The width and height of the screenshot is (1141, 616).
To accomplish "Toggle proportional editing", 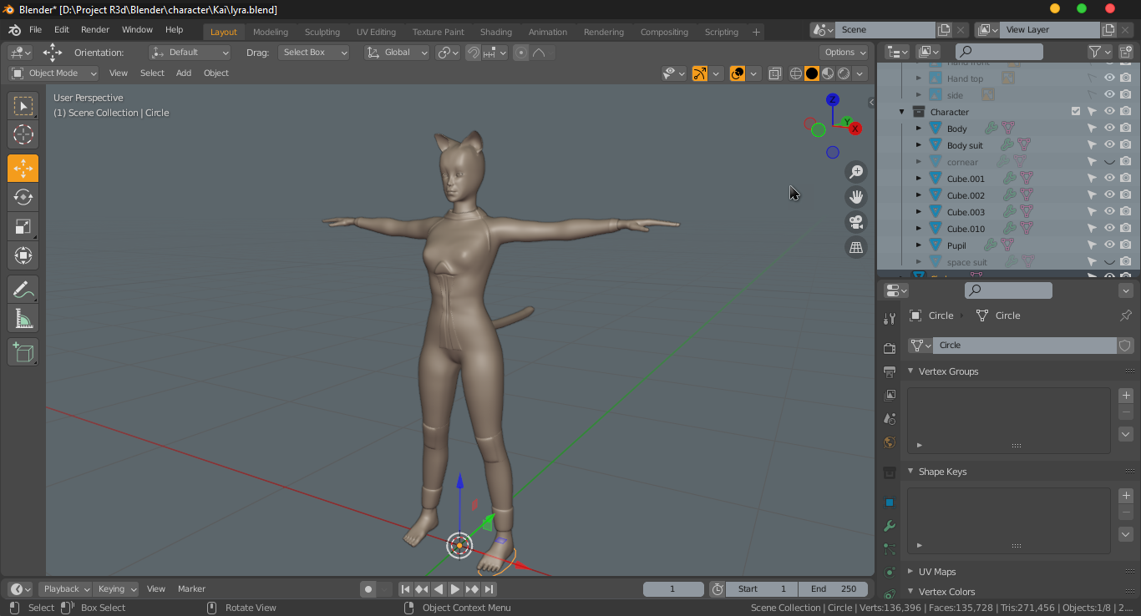I will (x=521, y=52).
